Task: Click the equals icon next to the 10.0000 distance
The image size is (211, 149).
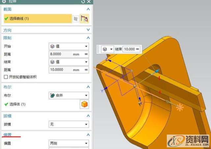Action: pos(86,70)
